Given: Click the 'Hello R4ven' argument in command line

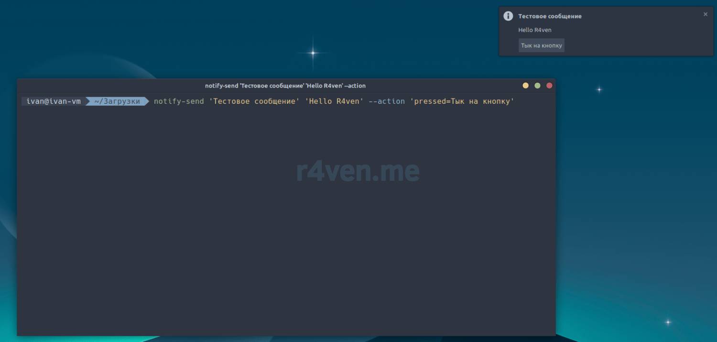Looking at the screenshot, I should (334, 101).
